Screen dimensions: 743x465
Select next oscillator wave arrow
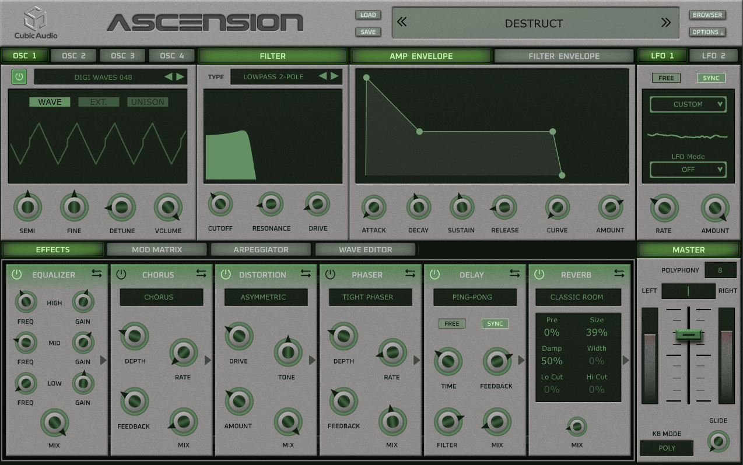tap(181, 76)
